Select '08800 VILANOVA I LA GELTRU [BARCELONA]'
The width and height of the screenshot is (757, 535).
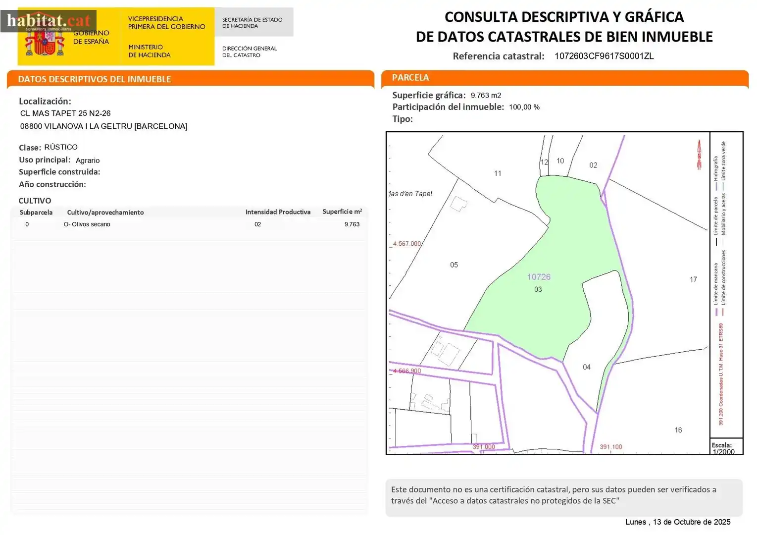click(x=104, y=126)
